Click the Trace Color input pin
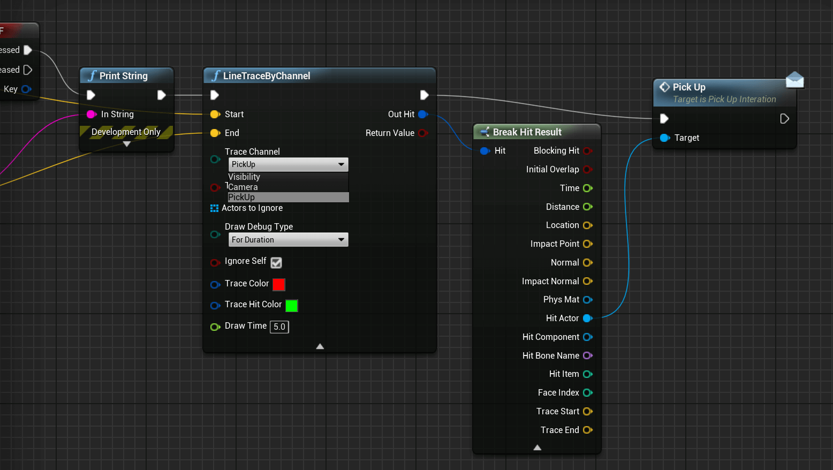 [x=215, y=285]
